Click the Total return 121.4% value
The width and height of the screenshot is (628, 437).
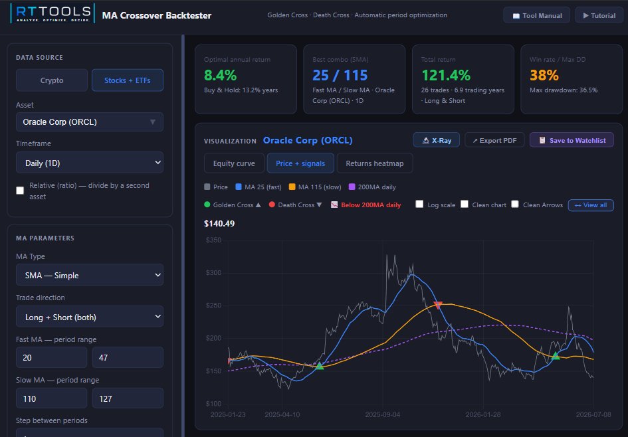coord(446,75)
